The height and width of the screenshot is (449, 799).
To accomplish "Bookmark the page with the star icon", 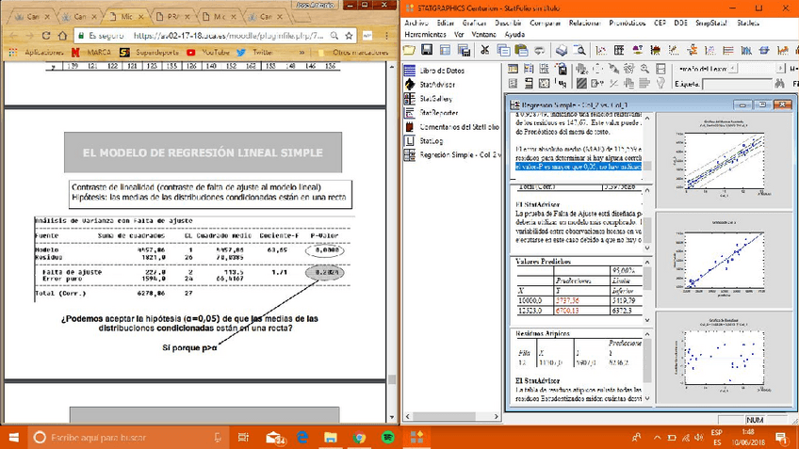I will coord(349,35).
